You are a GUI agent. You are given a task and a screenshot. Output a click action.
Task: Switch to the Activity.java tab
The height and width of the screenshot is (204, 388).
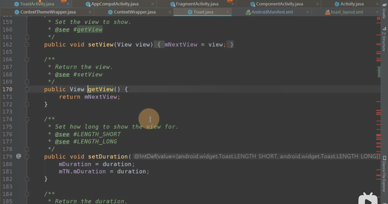(x=349, y=4)
